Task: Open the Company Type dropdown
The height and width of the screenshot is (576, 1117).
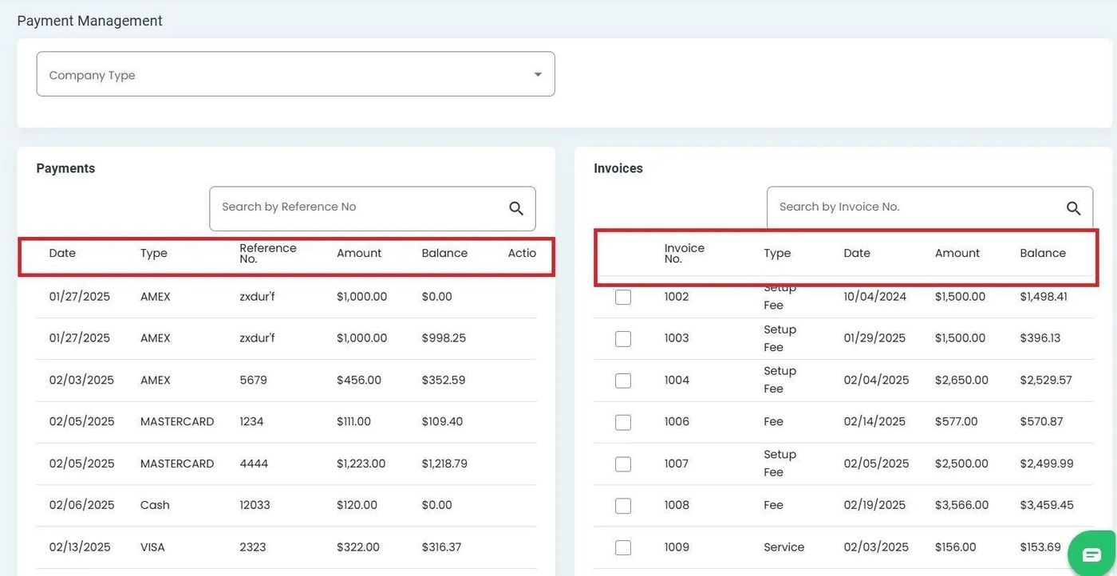Action: click(x=295, y=74)
